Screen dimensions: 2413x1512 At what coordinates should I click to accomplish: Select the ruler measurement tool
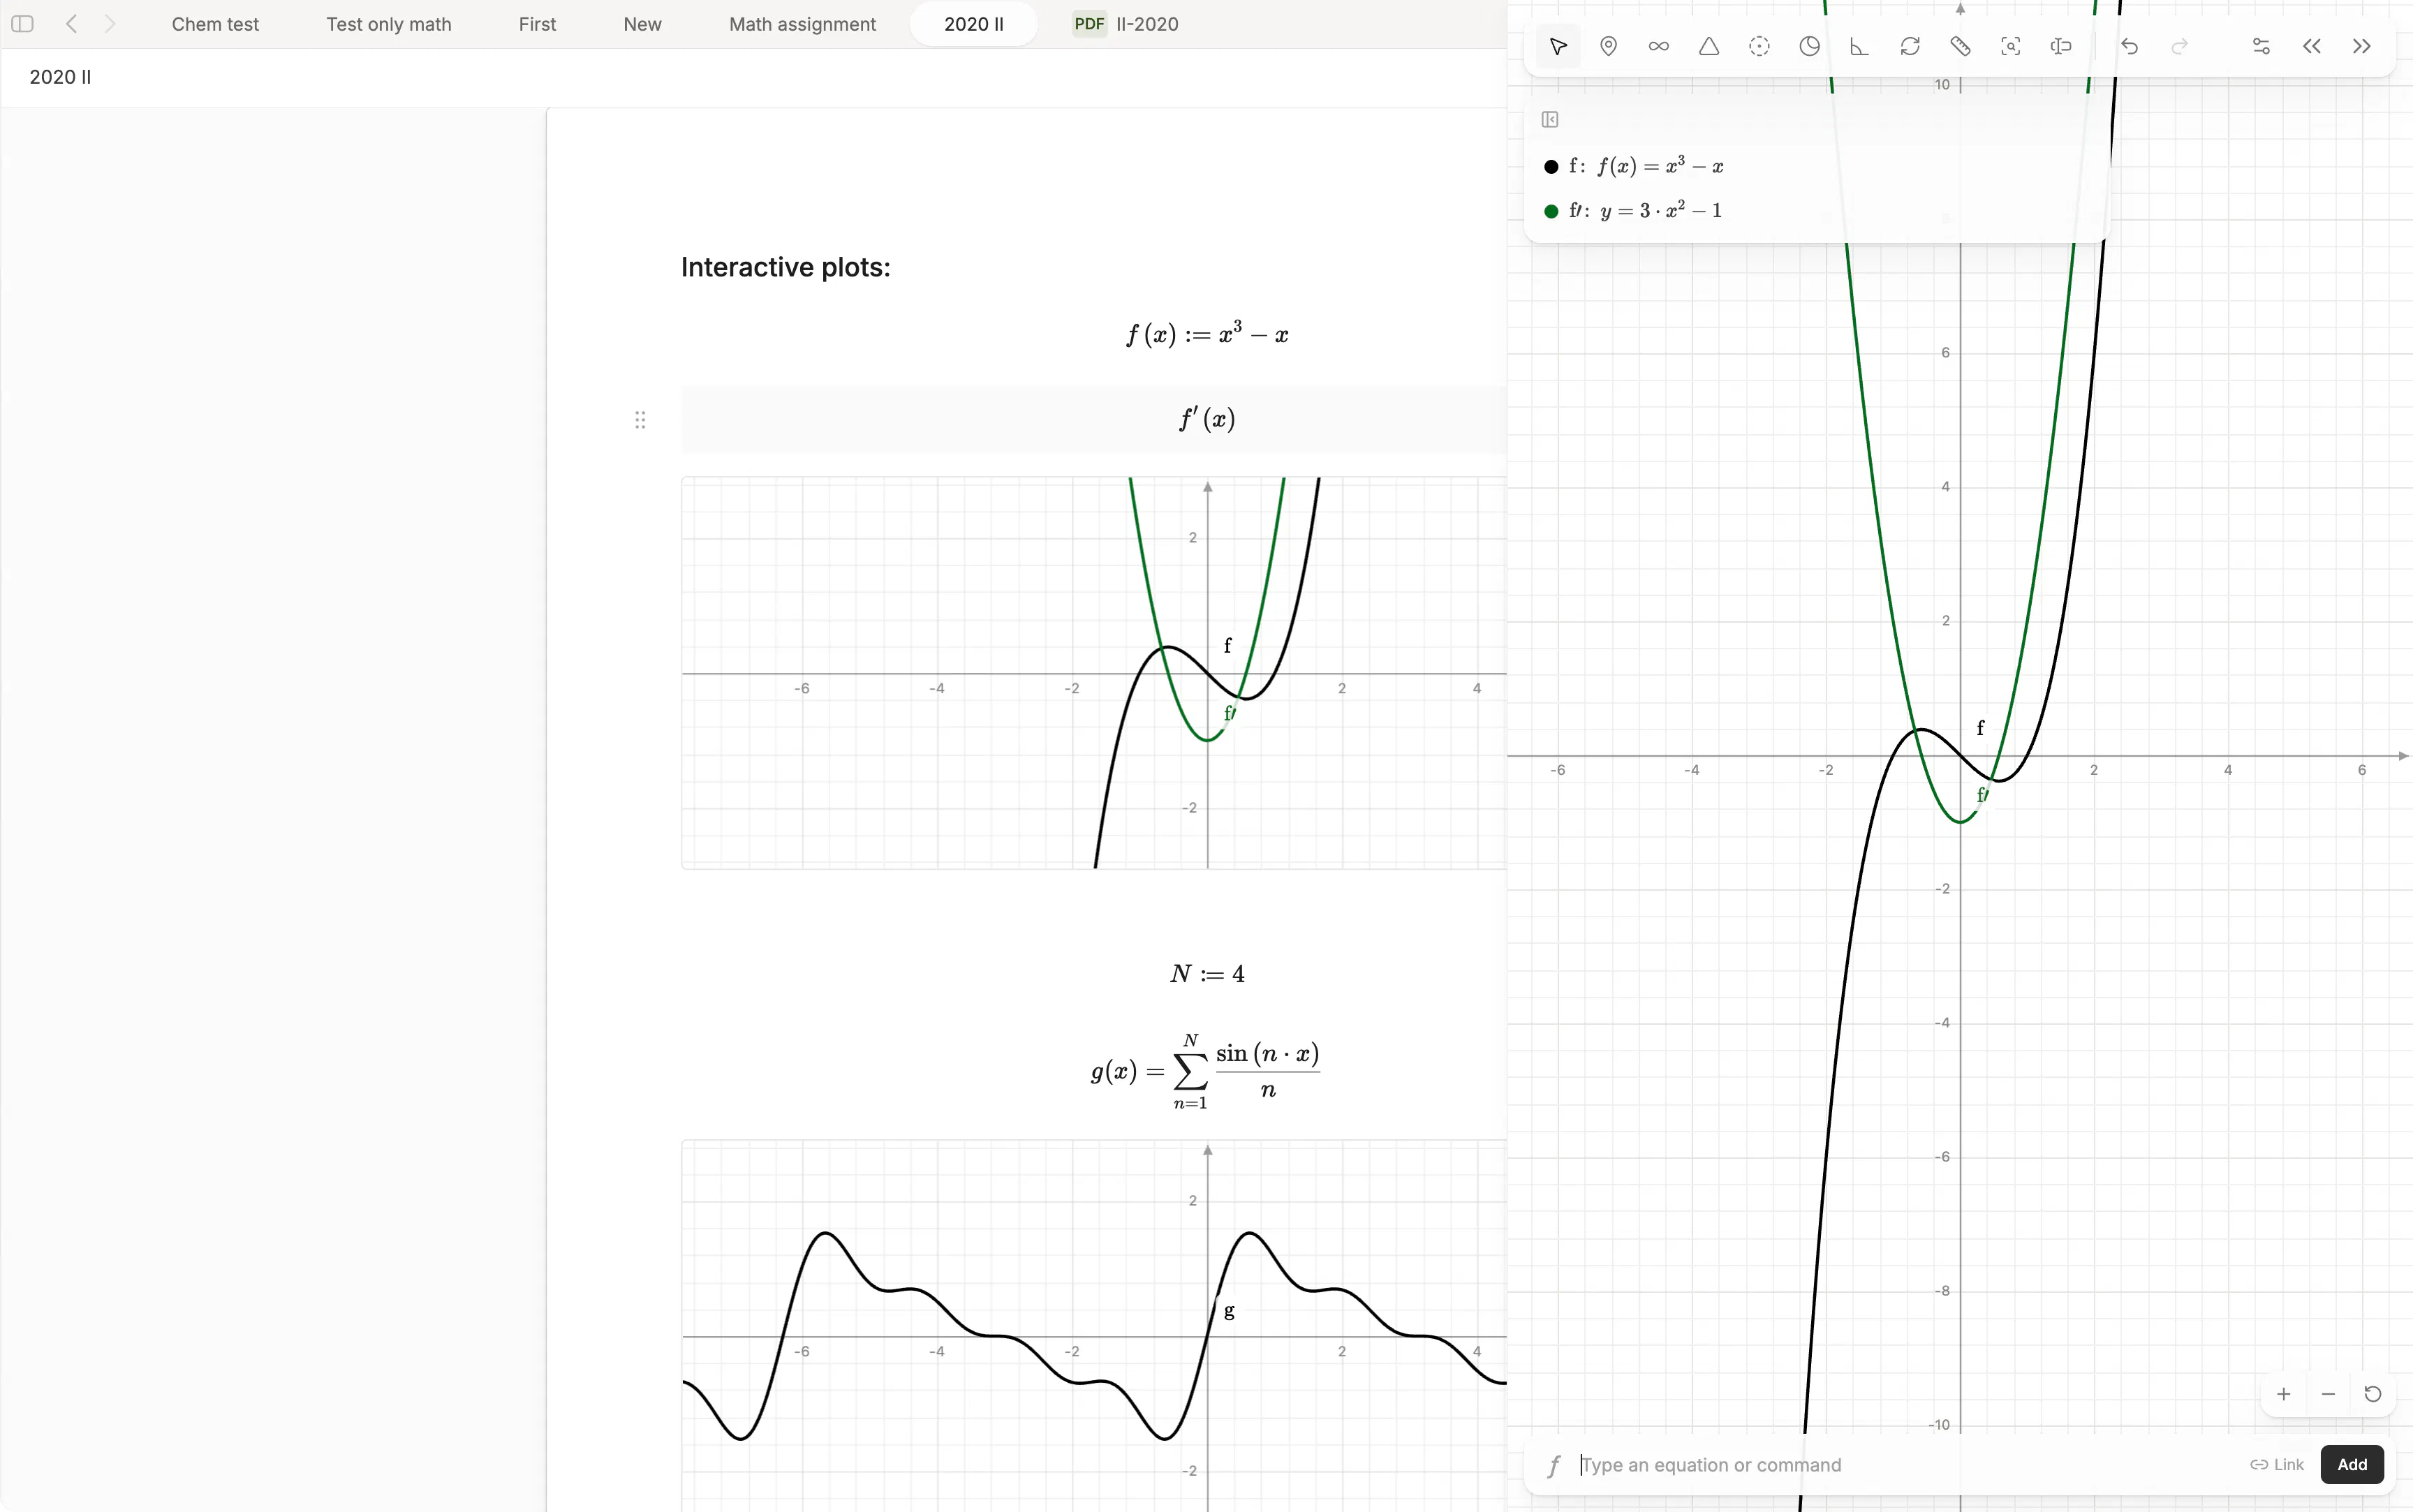coord(1960,46)
